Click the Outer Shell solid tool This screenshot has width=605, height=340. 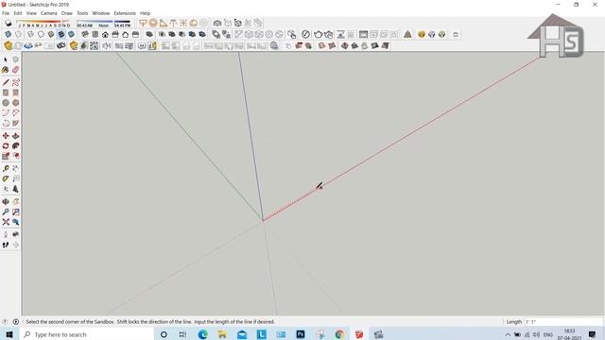(149, 35)
